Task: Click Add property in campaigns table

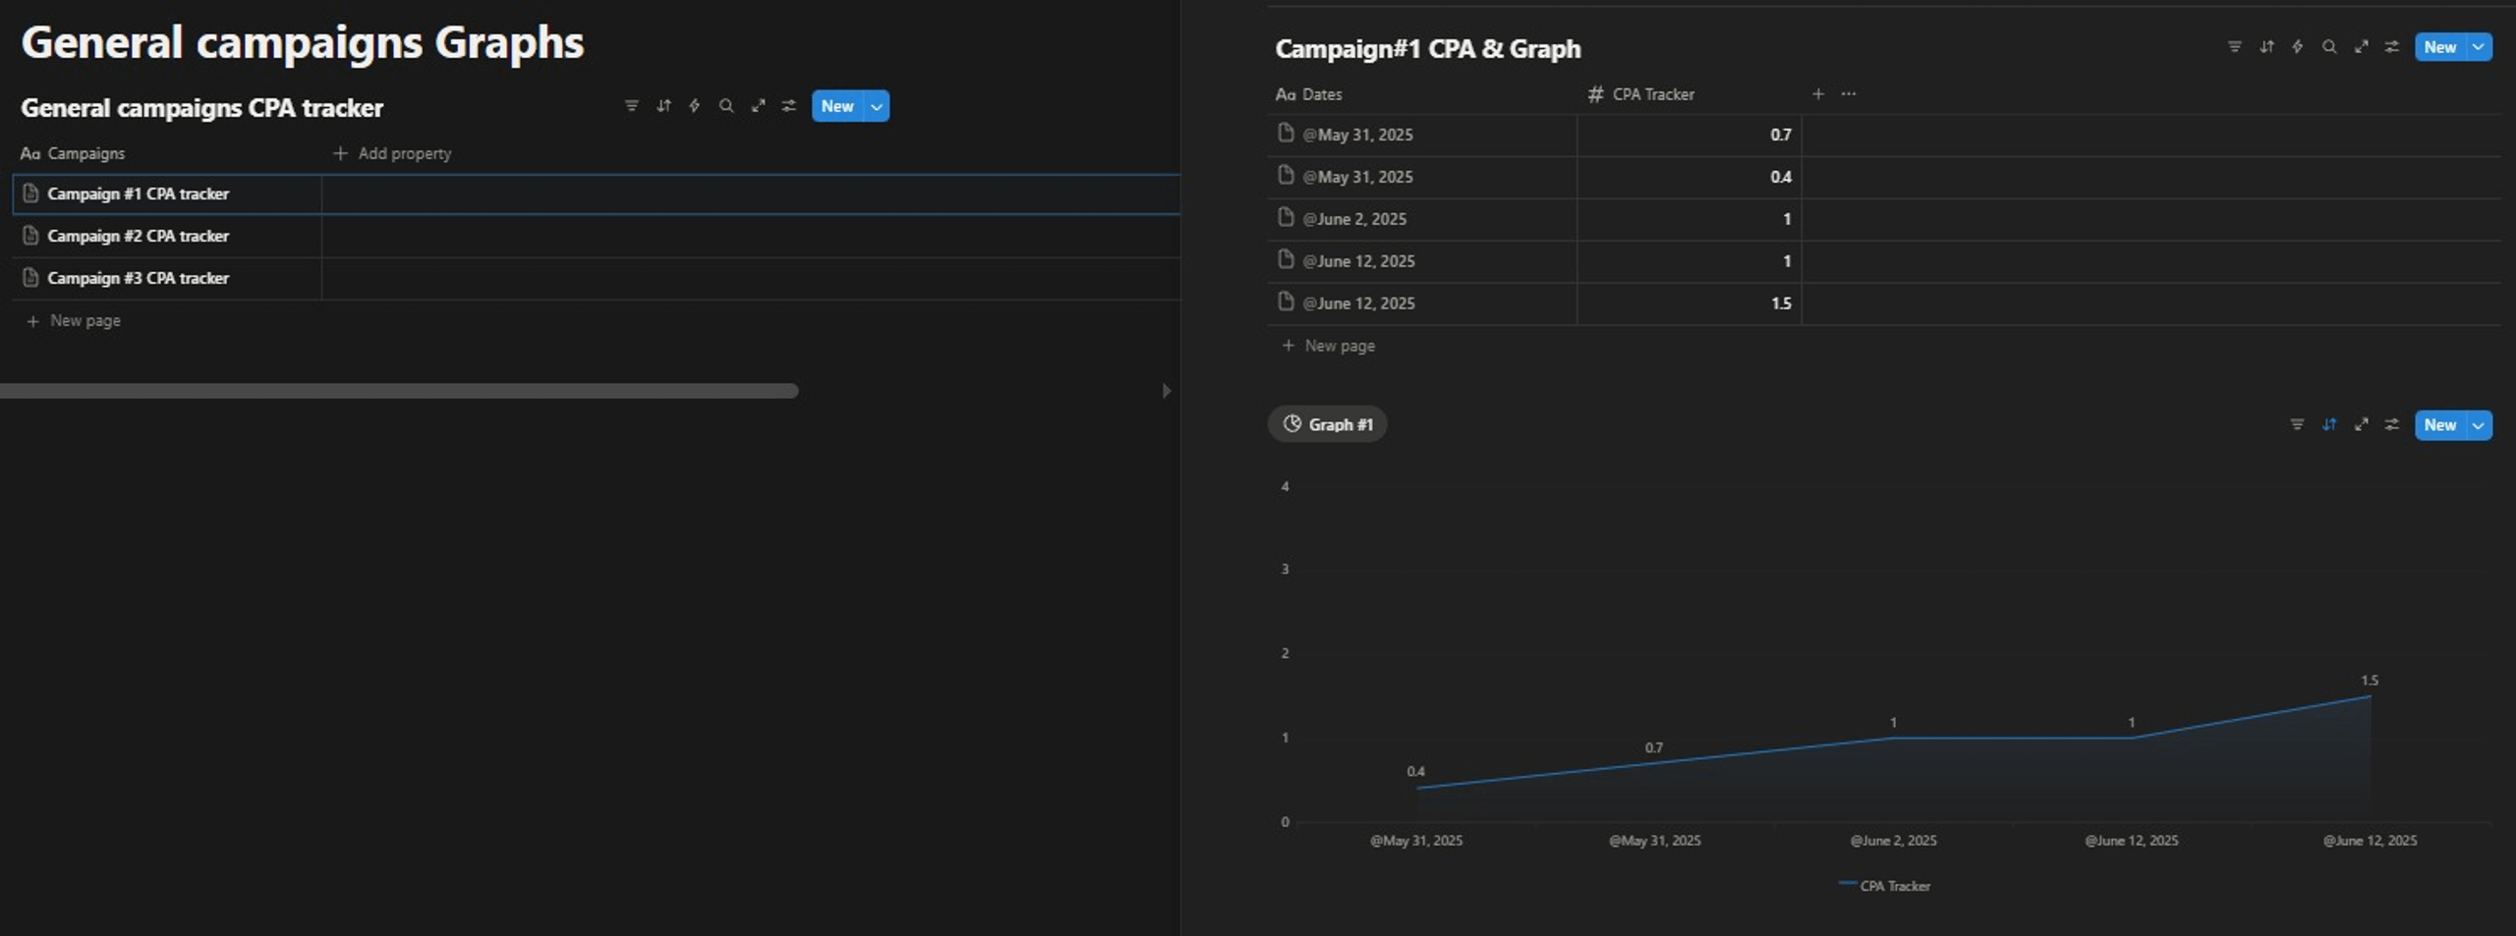Action: pyautogui.click(x=392, y=153)
